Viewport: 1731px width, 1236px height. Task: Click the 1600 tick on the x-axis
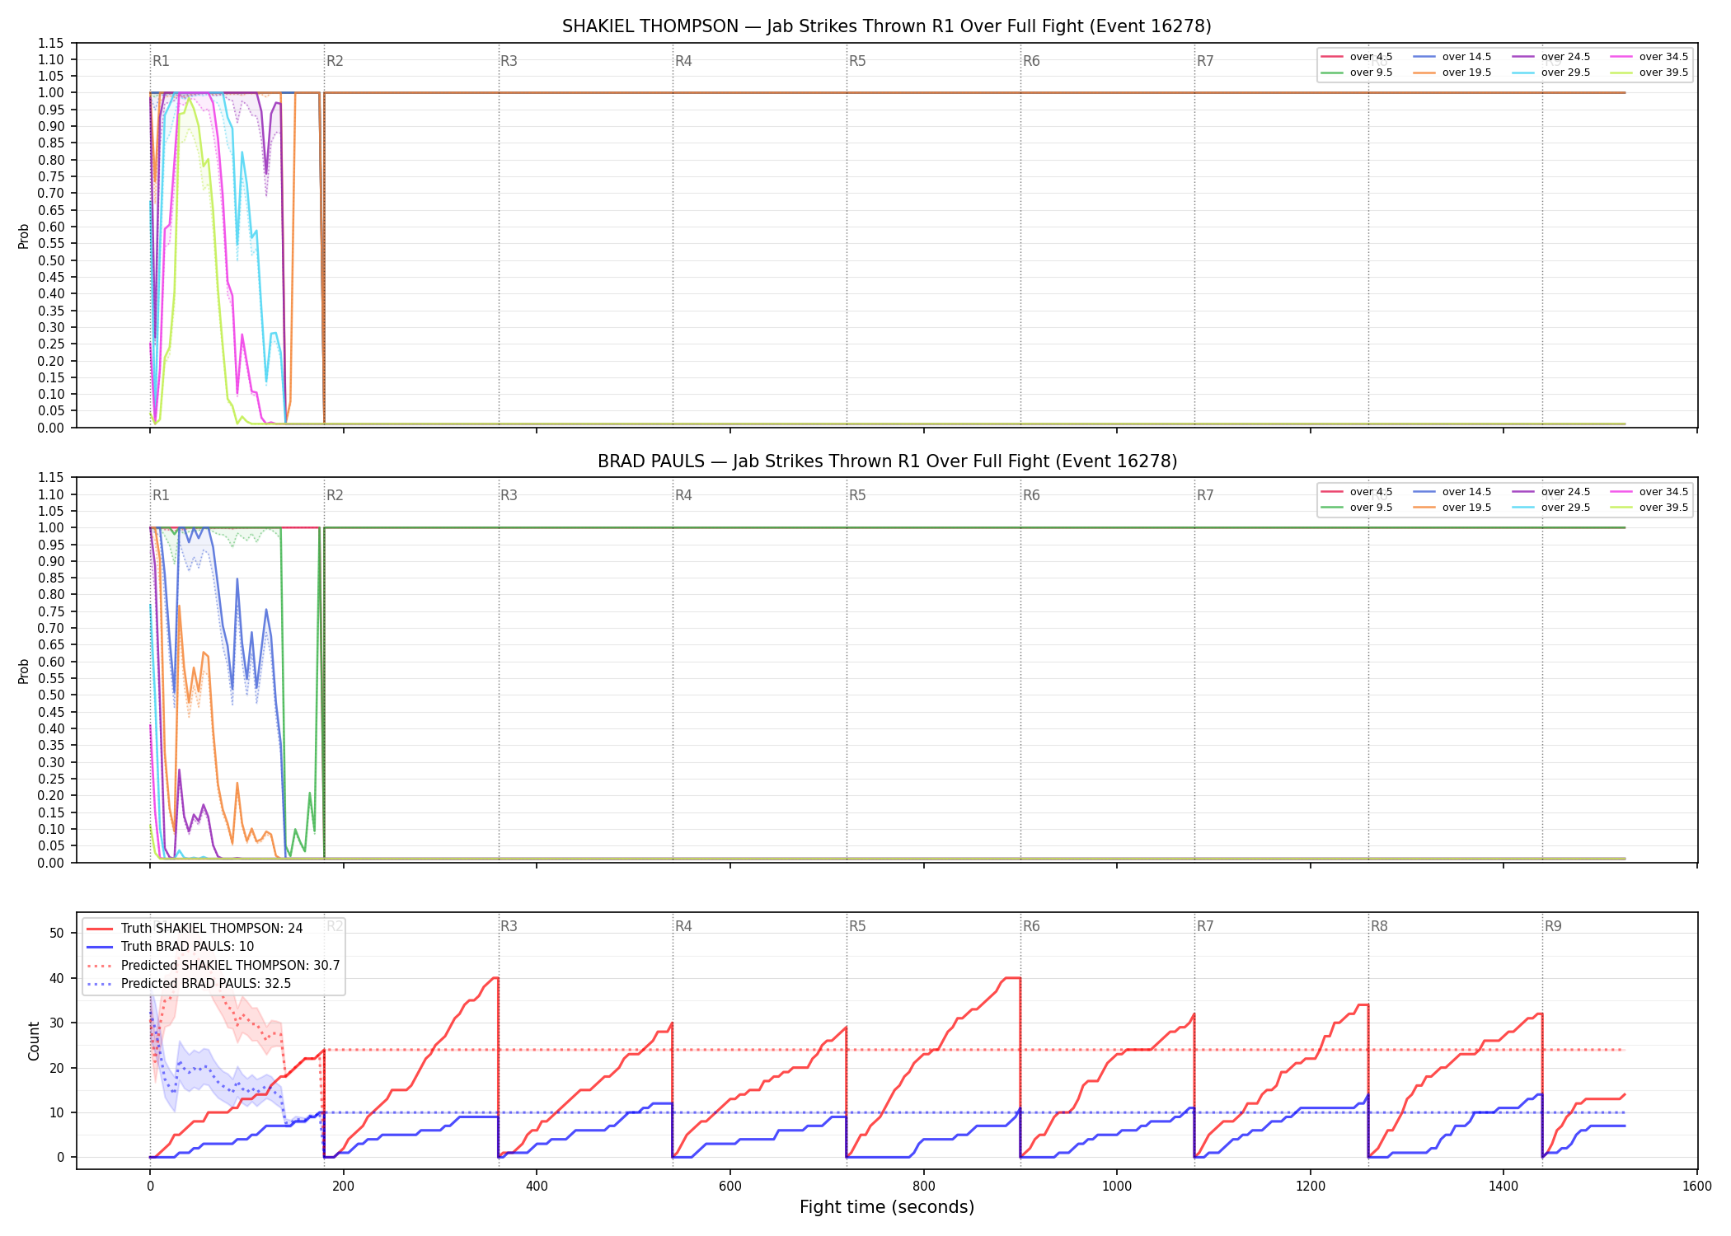(x=1697, y=1187)
